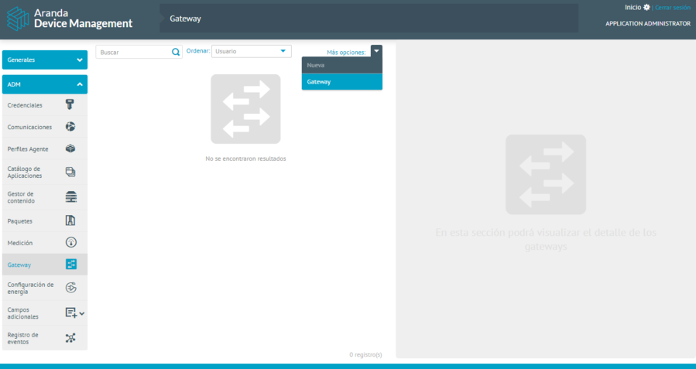This screenshot has height=369, width=696.
Task: Click the Credenciales icon in sidebar
Action: pos(70,105)
